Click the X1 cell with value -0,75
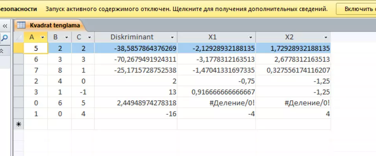Screen dimensions: 376x156 217,81
